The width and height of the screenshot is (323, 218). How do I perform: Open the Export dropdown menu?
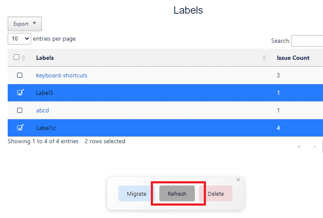[x=25, y=24]
